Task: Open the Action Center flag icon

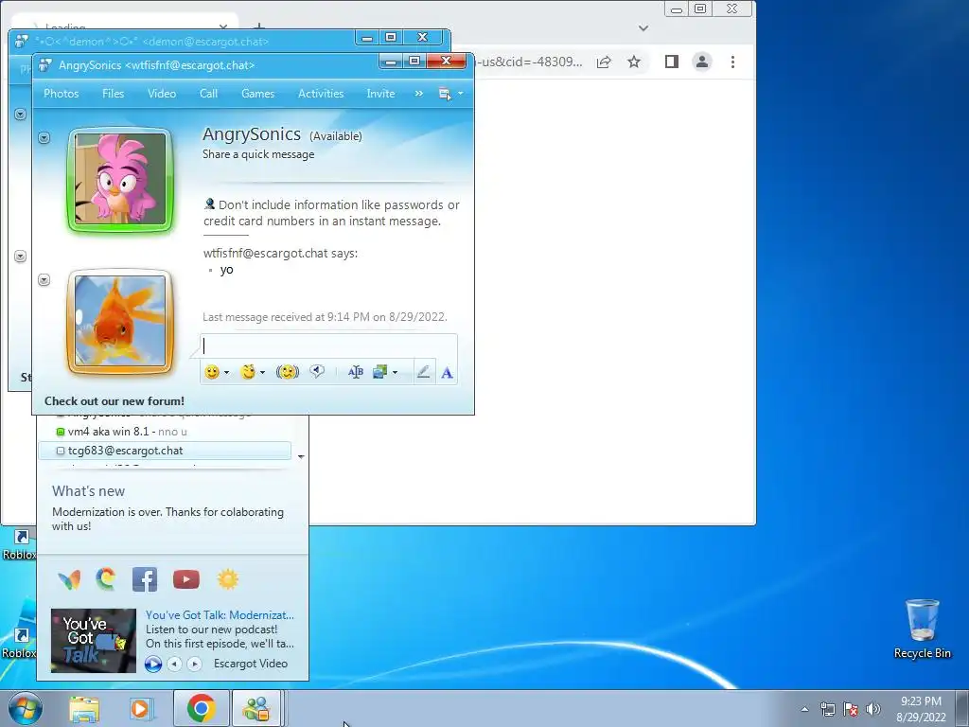Action: 851,709
